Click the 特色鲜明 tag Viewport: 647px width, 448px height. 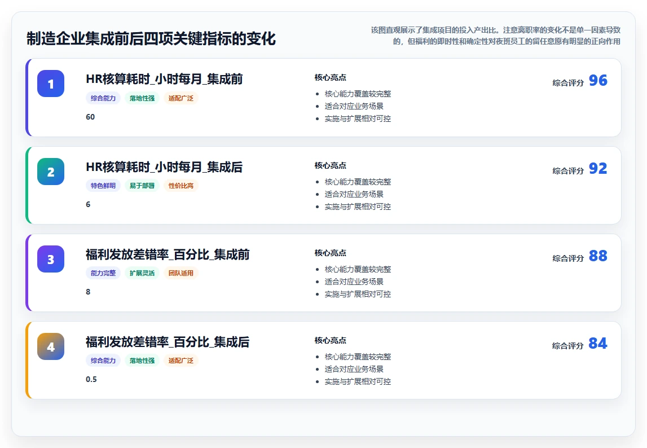103,186
